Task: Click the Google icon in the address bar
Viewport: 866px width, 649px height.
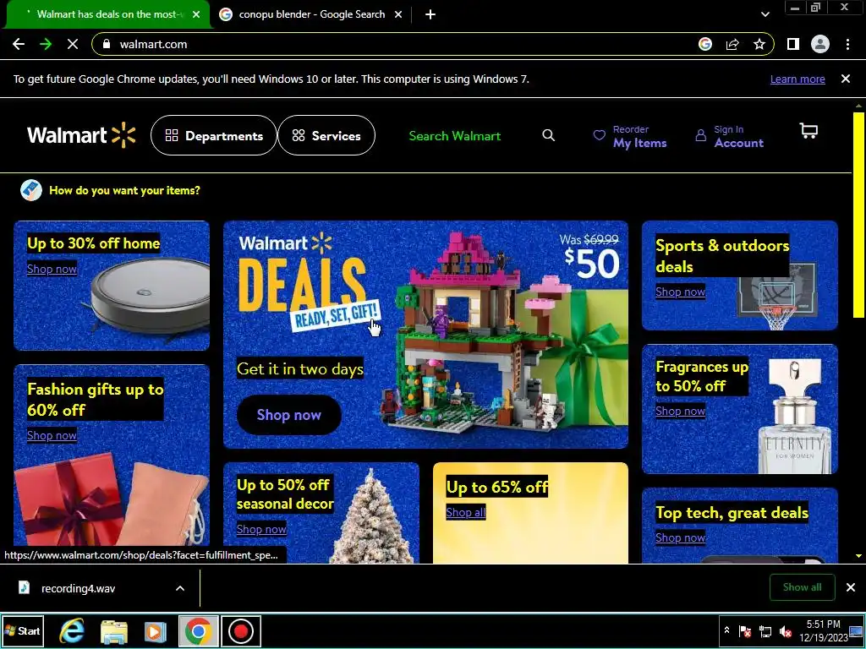Action: (705, 44)
